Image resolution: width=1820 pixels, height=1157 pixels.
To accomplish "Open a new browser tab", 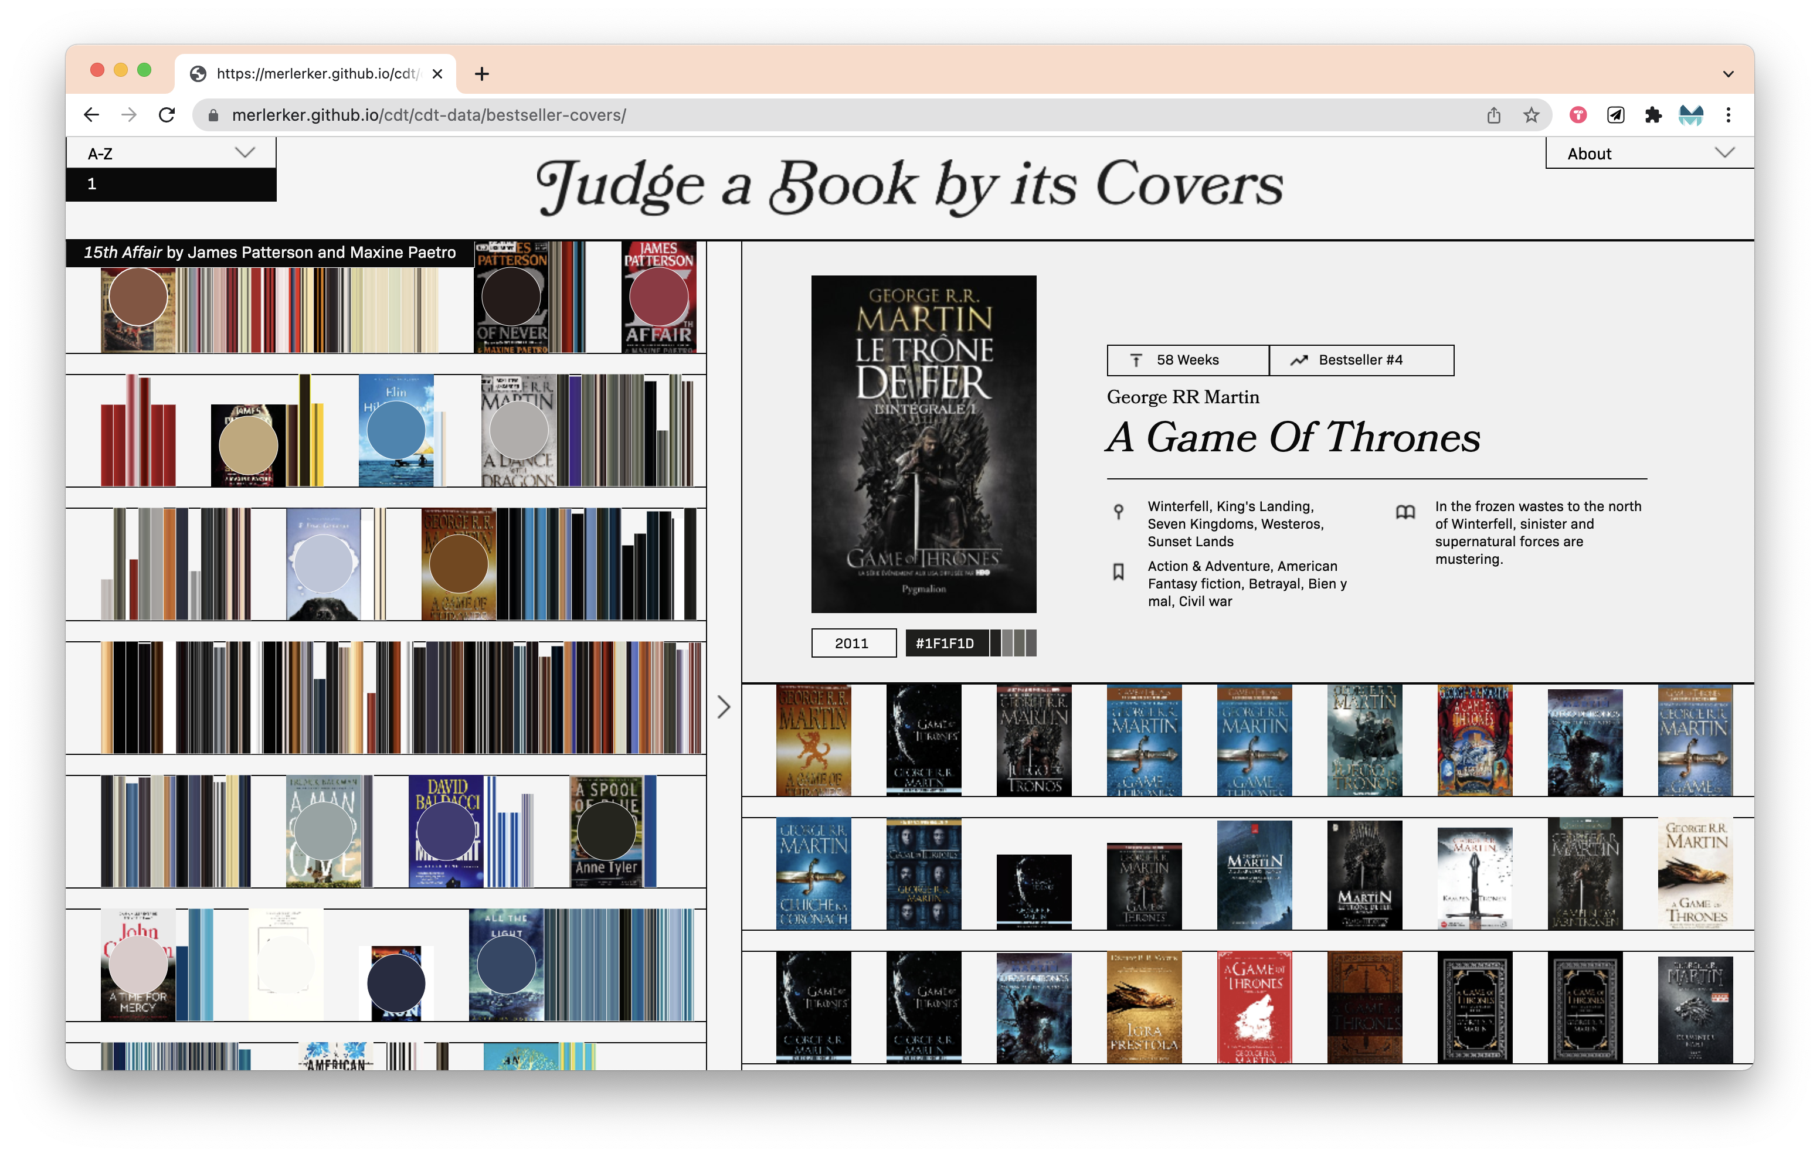I will point(481,73).
